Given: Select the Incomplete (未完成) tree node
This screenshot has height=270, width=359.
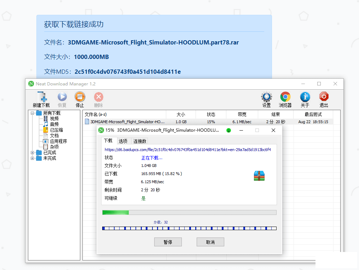Looking at the screenshot, I should tap(50, 158).
